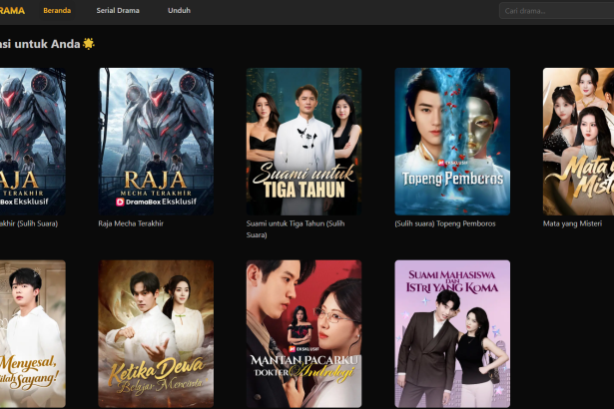Open Mata yang Misteri poster
The width and height of the screenshot is (614, 409).
(578, 142)
